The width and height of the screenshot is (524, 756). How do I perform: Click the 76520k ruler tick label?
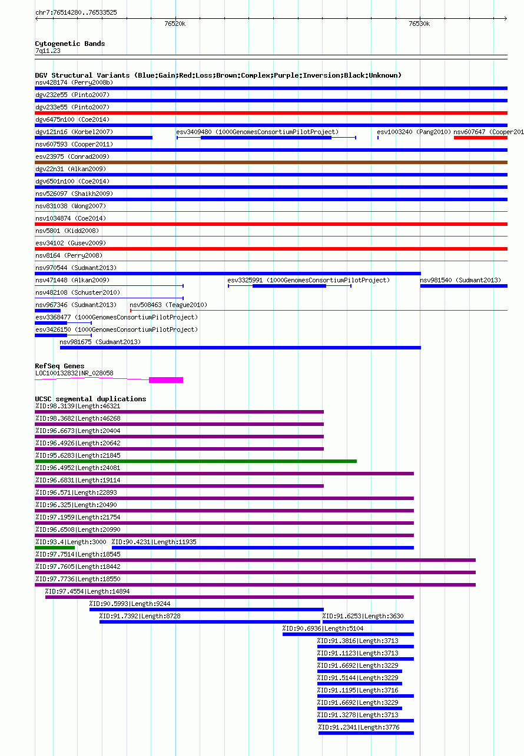coord(175,24)
